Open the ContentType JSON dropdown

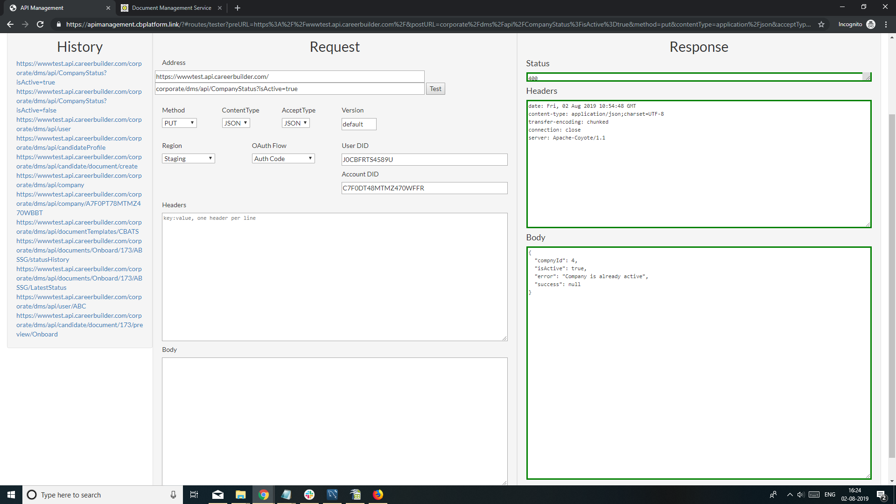(236, 123)
